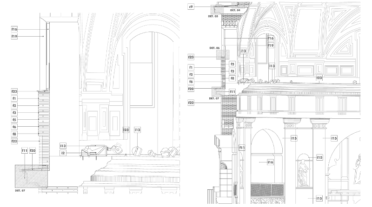Viewport: 372px width, 207px height.
Task: Click the f8 tag in the right section
Action: (x=232, y=78)
